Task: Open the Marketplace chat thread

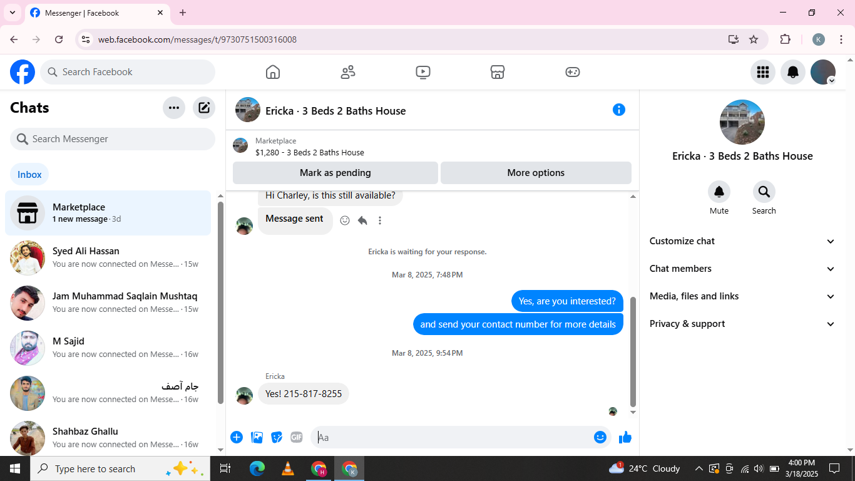Action: click(x=108, y=213)
